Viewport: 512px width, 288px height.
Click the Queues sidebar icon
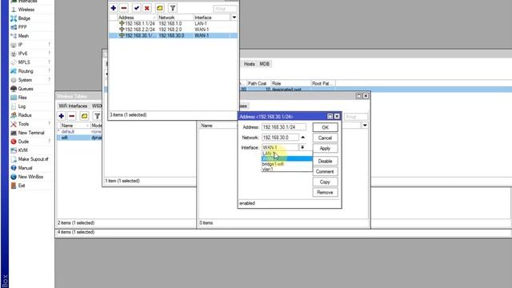pos(14,89)
